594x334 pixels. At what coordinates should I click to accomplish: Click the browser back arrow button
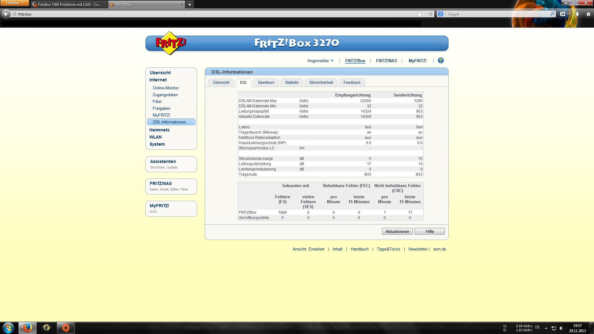point(6,14)
